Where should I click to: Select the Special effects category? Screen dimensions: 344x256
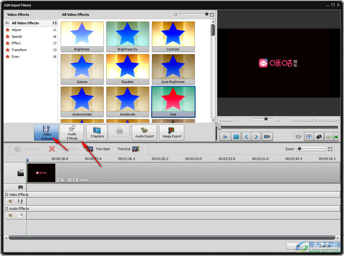coord(31,36)
